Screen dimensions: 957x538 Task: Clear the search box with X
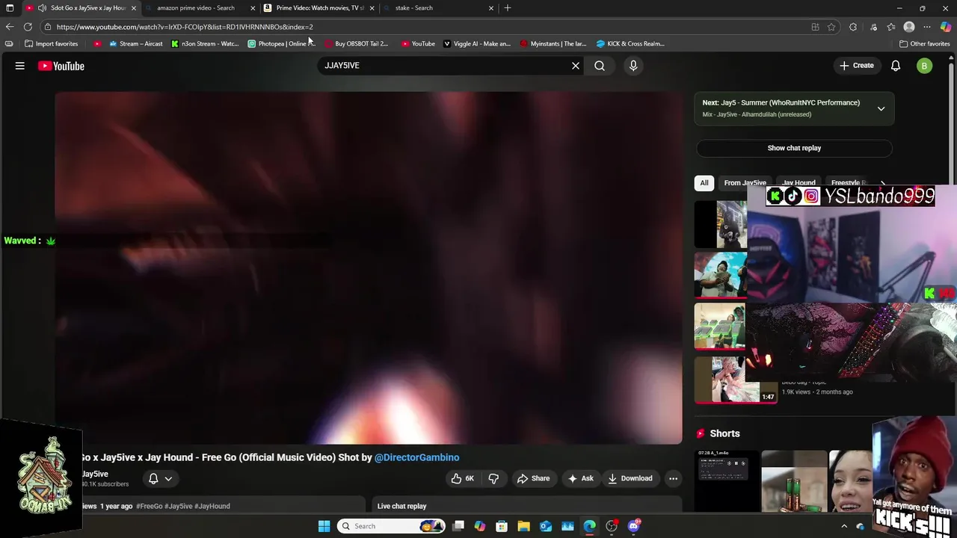click(576, 66)
